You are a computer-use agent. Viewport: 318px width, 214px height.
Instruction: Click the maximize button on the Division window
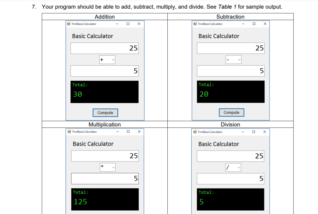[254, 132]
